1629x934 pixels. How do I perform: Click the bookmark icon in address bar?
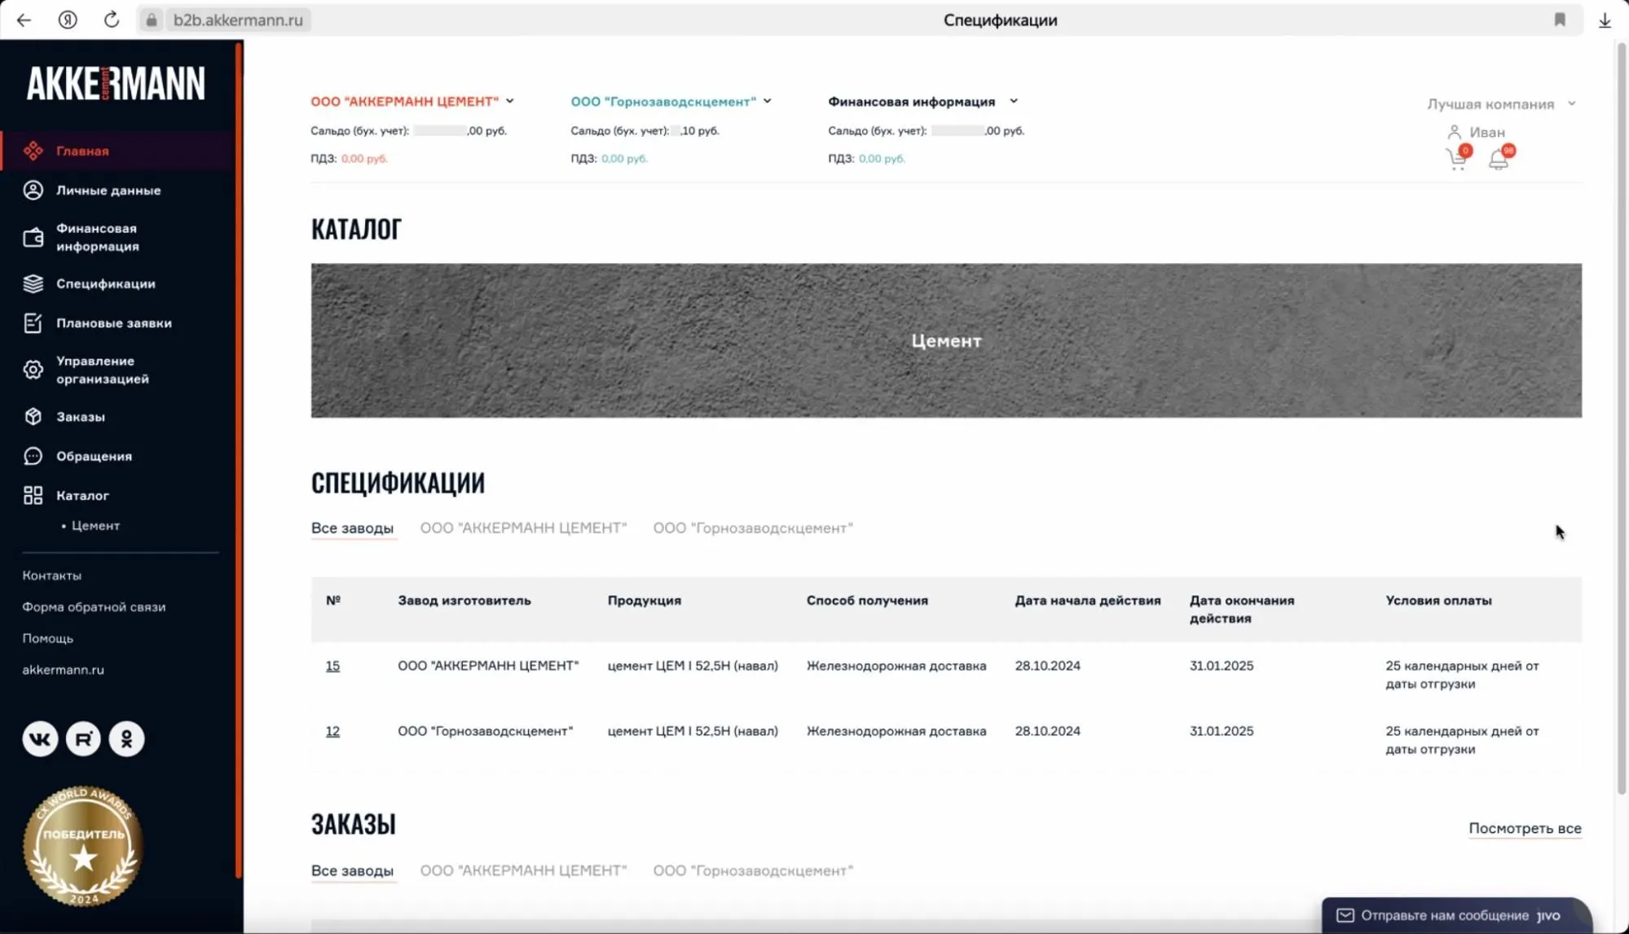[x=1559, y=20]
